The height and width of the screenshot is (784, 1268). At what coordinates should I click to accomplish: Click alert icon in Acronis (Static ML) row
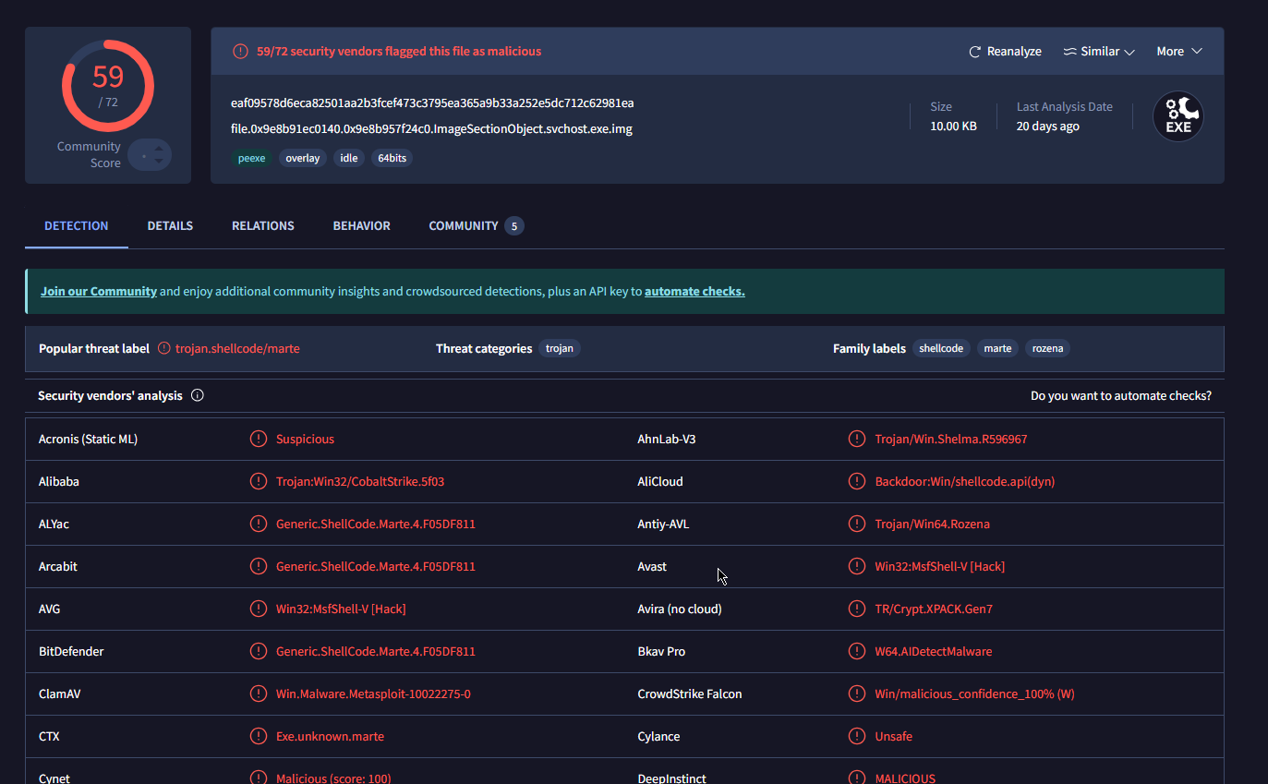coord(259,439)
